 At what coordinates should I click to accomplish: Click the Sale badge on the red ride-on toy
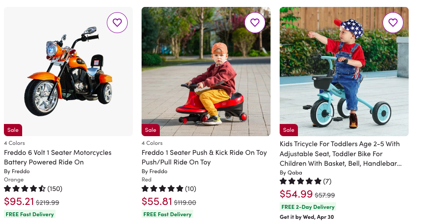151,130
